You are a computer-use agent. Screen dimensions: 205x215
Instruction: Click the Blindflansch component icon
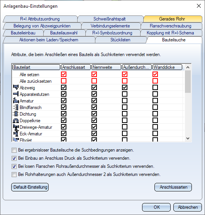[x=16, y=107]
